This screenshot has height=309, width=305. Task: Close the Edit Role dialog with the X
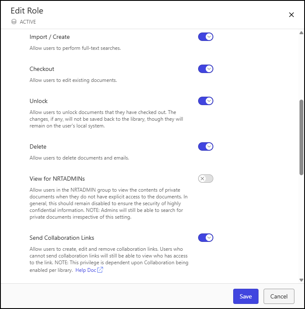291,15
